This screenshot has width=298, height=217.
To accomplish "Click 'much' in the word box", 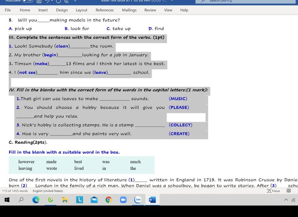I will pyautogui.click(x=135, y=162).
